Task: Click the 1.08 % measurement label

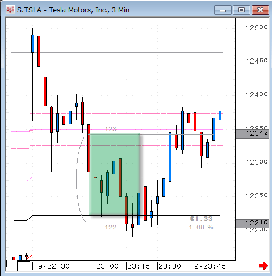Action: 201,227
